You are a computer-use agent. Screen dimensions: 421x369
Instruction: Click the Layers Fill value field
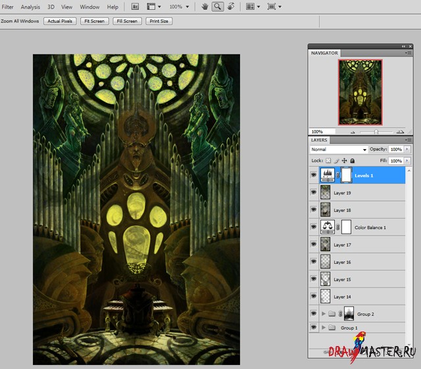click(396, 161)
